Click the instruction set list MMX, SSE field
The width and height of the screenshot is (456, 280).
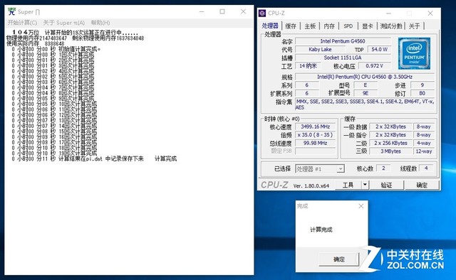365,104
